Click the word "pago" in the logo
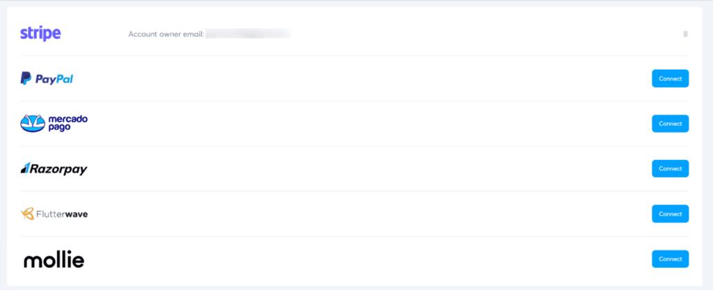713x290 pixels. point(58,128)
